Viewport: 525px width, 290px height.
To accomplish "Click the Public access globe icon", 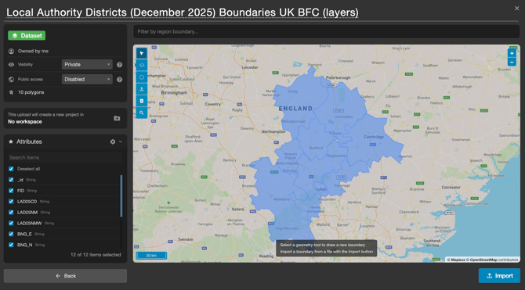I will click(11, 80).
